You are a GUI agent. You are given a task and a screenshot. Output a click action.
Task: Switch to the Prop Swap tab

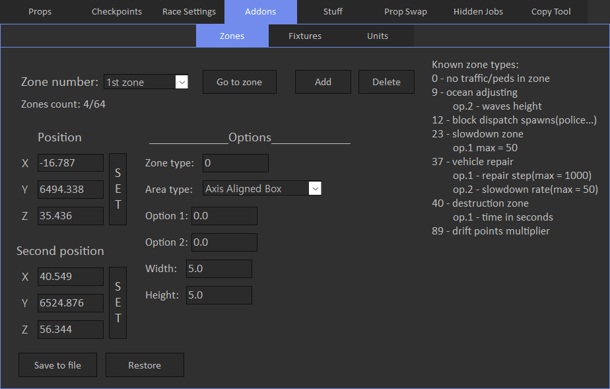pyautogui.click(x=406, y=12)
